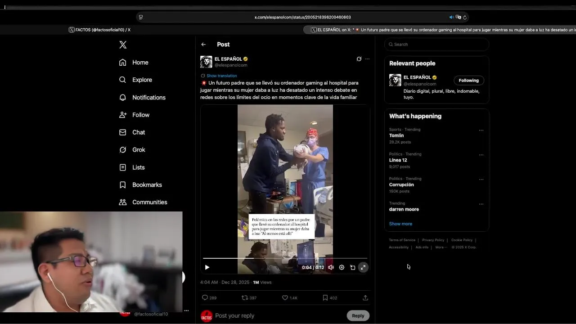The image size is (576, 324).
Task: Click the share icon on the post
Action: 365,297
